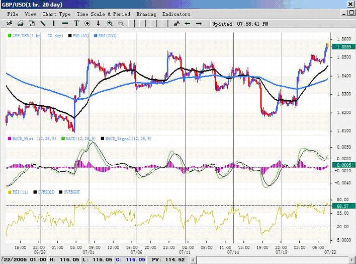Image resolution: width=356 pixels, height=264 pixels.
Task: Select the vertical line drawing tool
Action: (54, 24)
